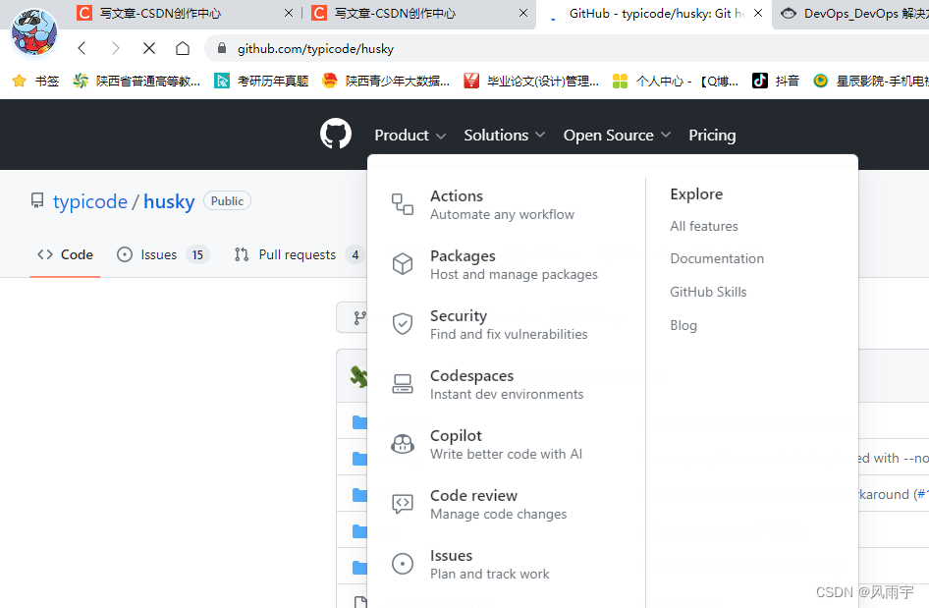Image resolution: width=929 pixels, height=608 pixels.
Task: Click the Copilot icon
Action: 403,444
